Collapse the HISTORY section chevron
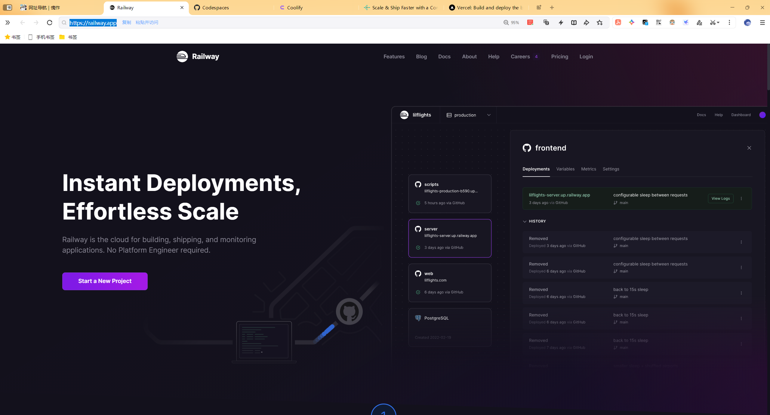This screenshot has height=415, width=770. click(x=525, y=221)
